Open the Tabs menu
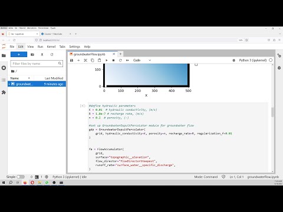 pos(62,47)
